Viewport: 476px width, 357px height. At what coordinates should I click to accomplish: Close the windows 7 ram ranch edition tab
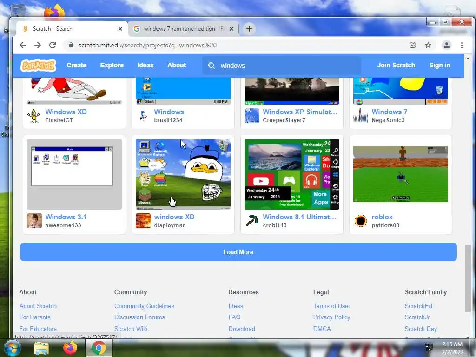[231, 29]
